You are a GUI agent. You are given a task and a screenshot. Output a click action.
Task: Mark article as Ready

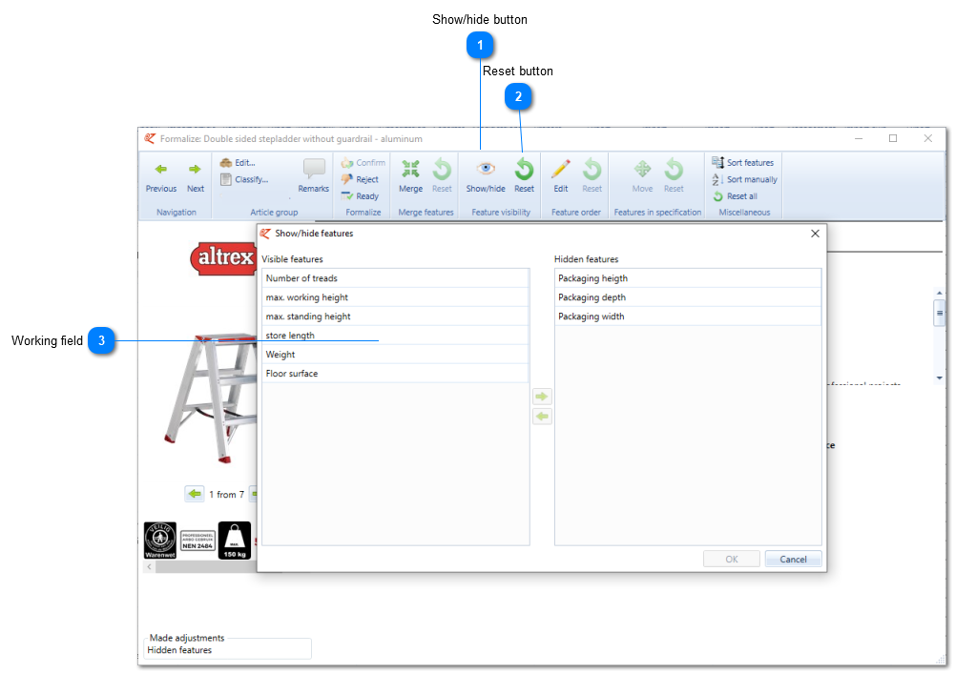click(x=360, y=196)
